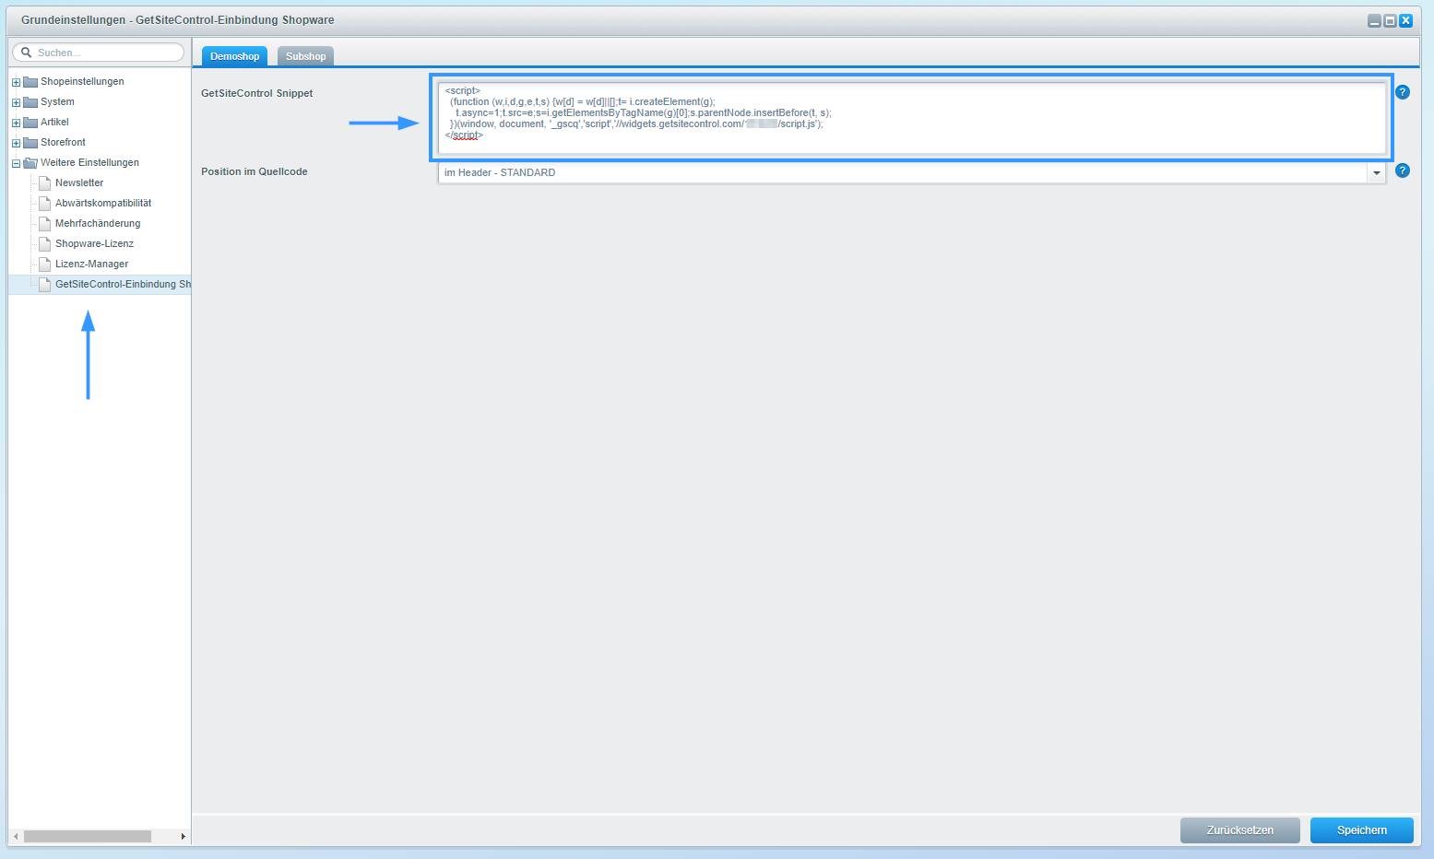This screenshot has height=859, width=1434.
Task: Open Shopware-Lizenz settings entry
Action: 94,243
